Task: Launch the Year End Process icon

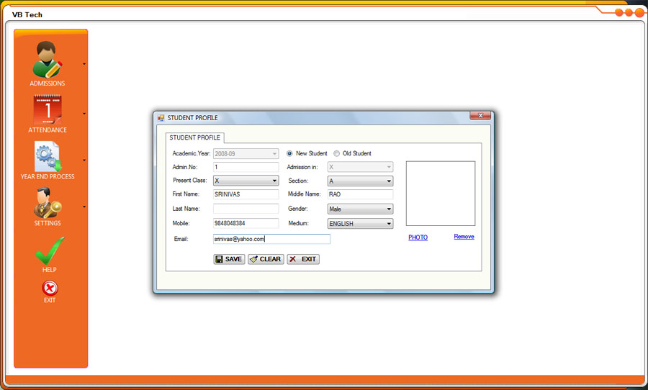Action: point(48,157)
